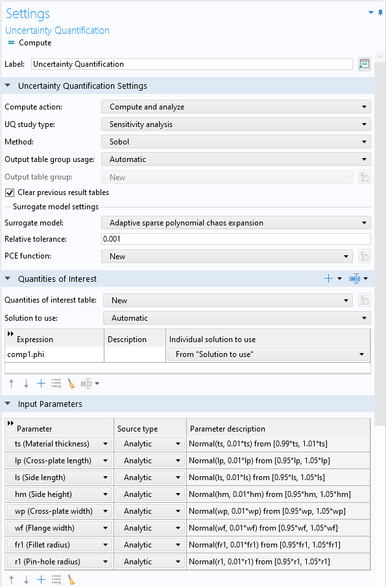
Task: Click the scrollbar up arrow
Action: (x=380, y=57)
